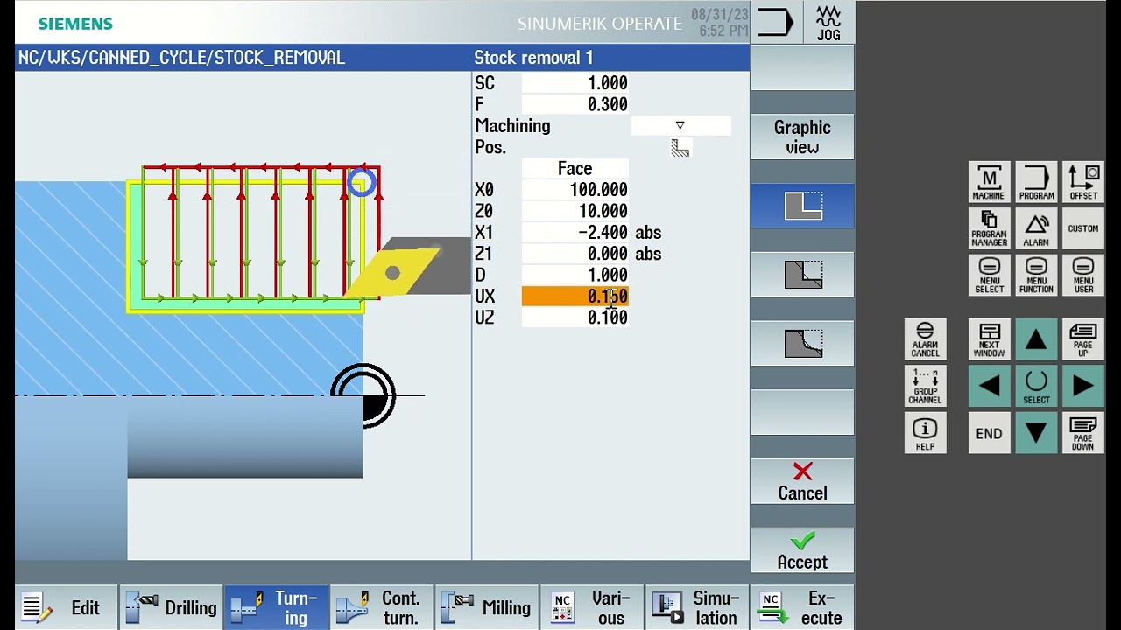Toggle X1 abs unit
This screenshot has height=630, width=1121.
(648, 233)
